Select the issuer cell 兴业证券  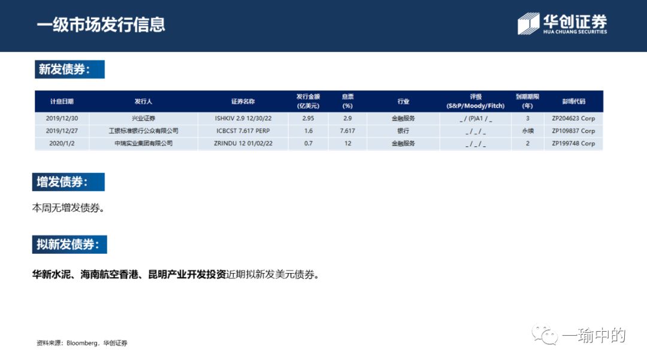[143, 119]
